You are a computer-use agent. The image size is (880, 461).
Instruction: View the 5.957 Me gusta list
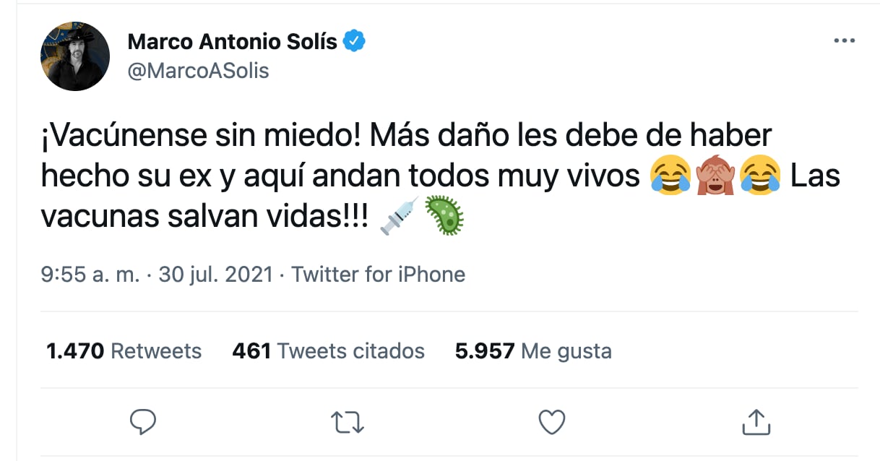click(x=533, y=351)
